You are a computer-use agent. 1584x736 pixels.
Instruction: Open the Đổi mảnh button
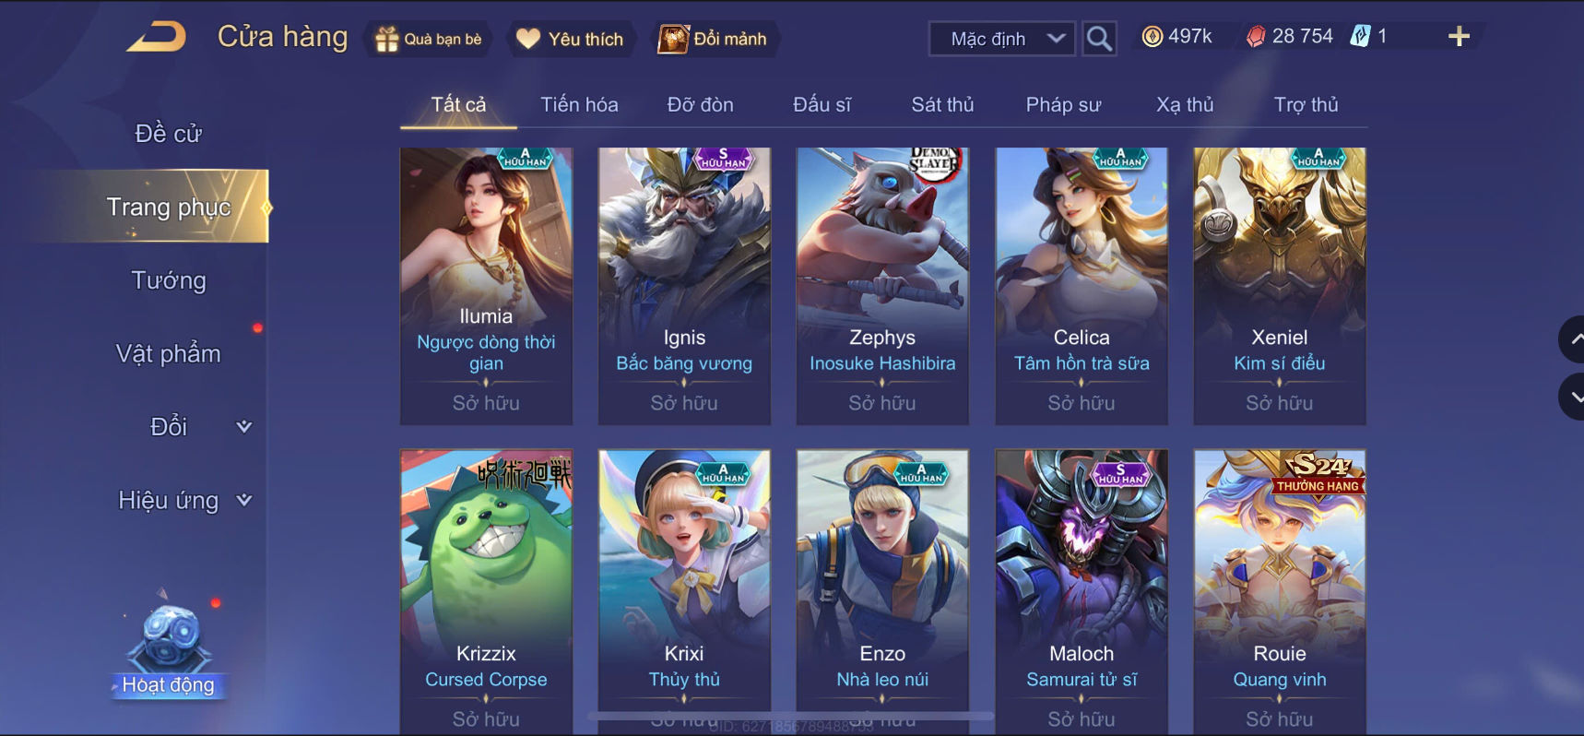713,39
